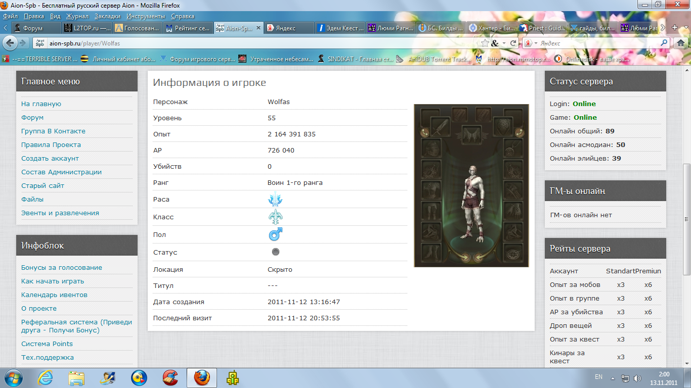Click the page vertical scrollbar thumb

[x=686, y=219]
